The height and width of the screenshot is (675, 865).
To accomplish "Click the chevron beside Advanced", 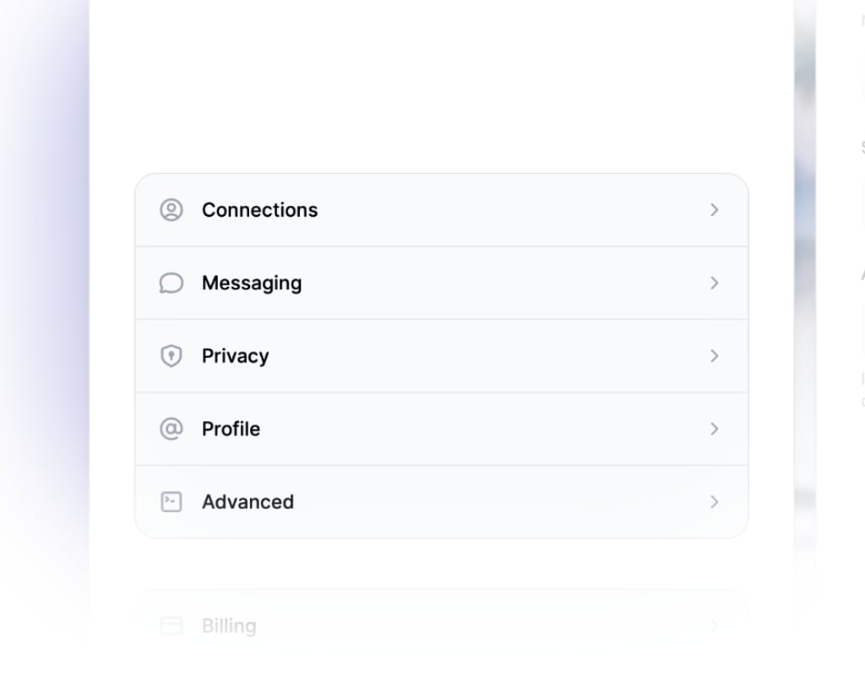I will 715,501.
